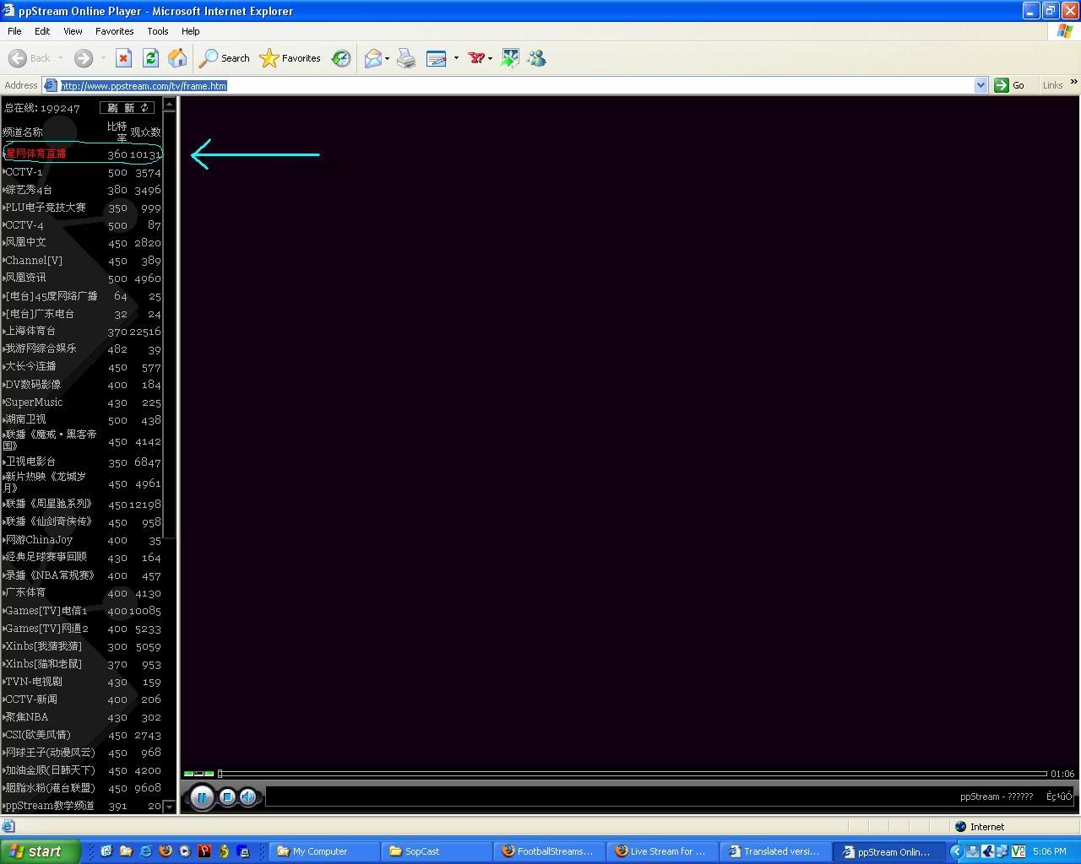
Task: Expand the Edit icon dropdown arrow
Action: click(456, 58)
